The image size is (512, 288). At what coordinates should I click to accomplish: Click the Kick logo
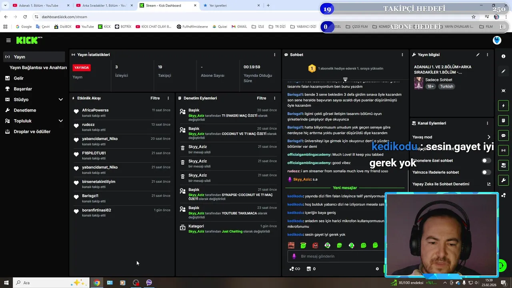29,40
